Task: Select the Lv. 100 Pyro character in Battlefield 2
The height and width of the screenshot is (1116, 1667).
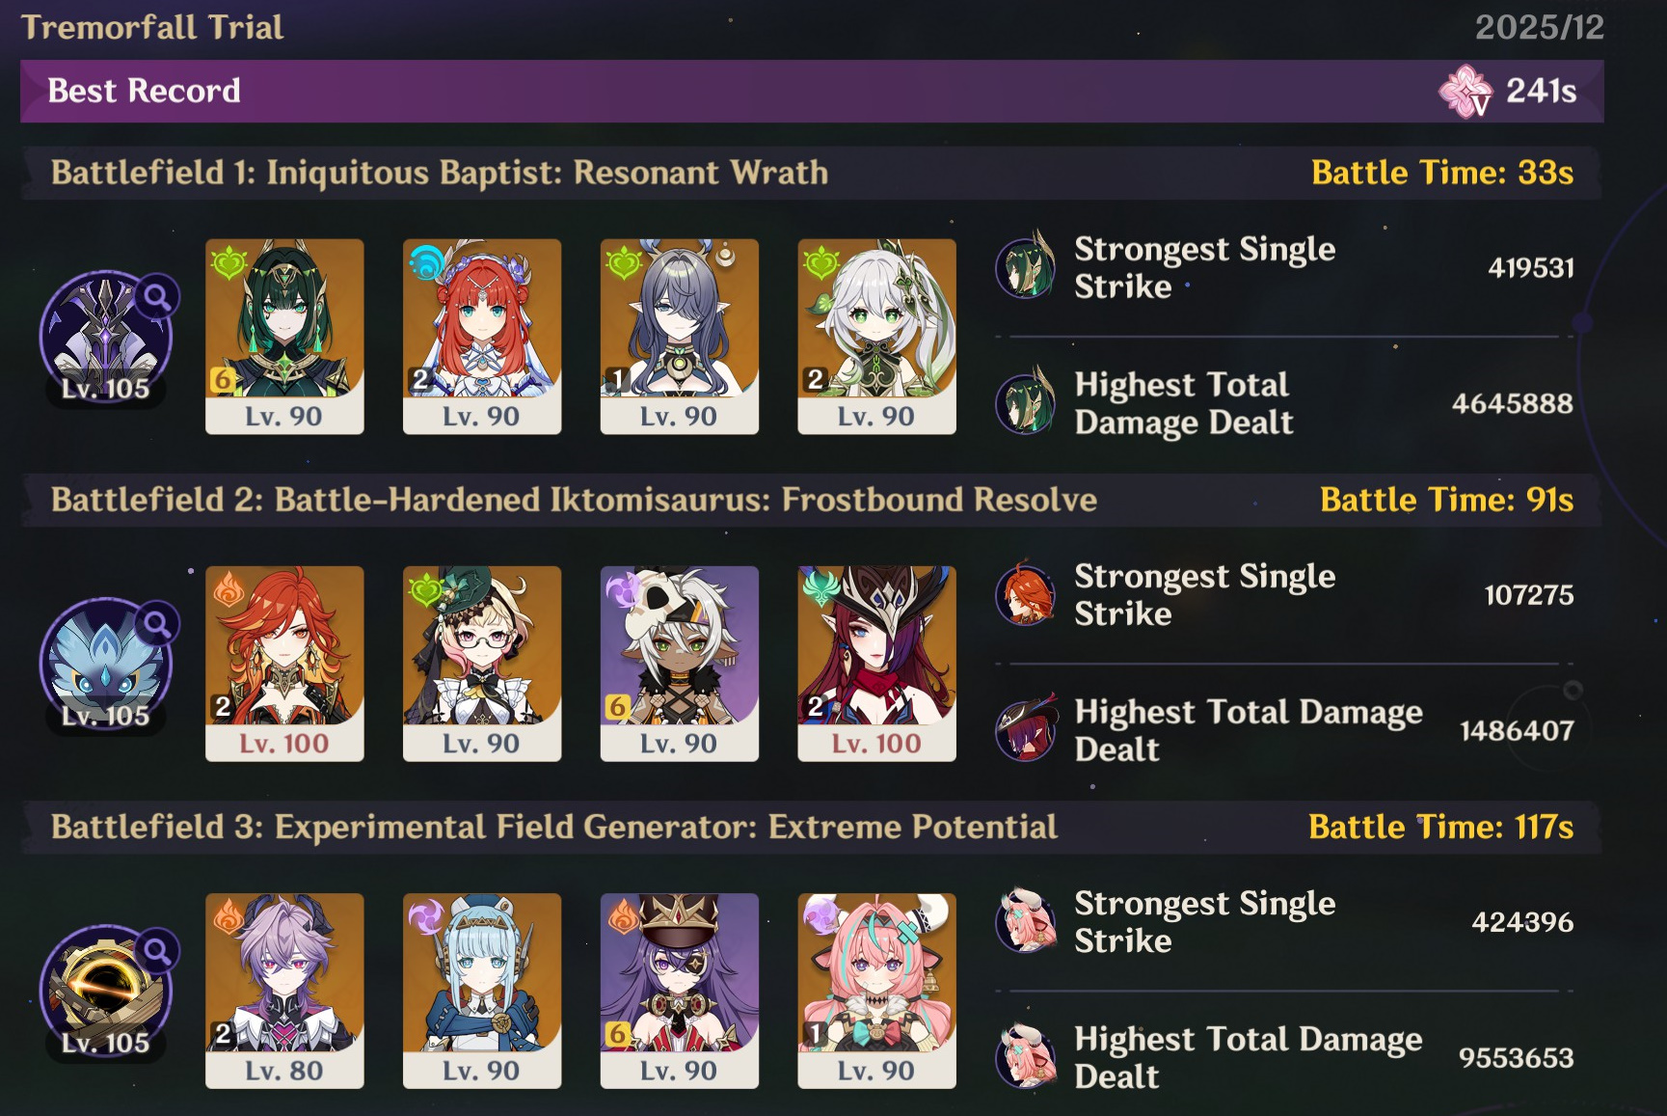Action: click(284, 664)
